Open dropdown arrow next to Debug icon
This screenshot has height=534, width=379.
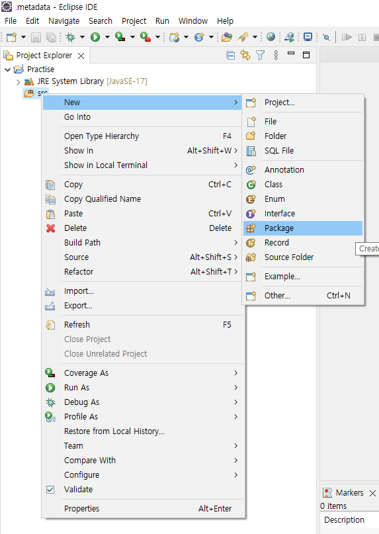[82, 37]
